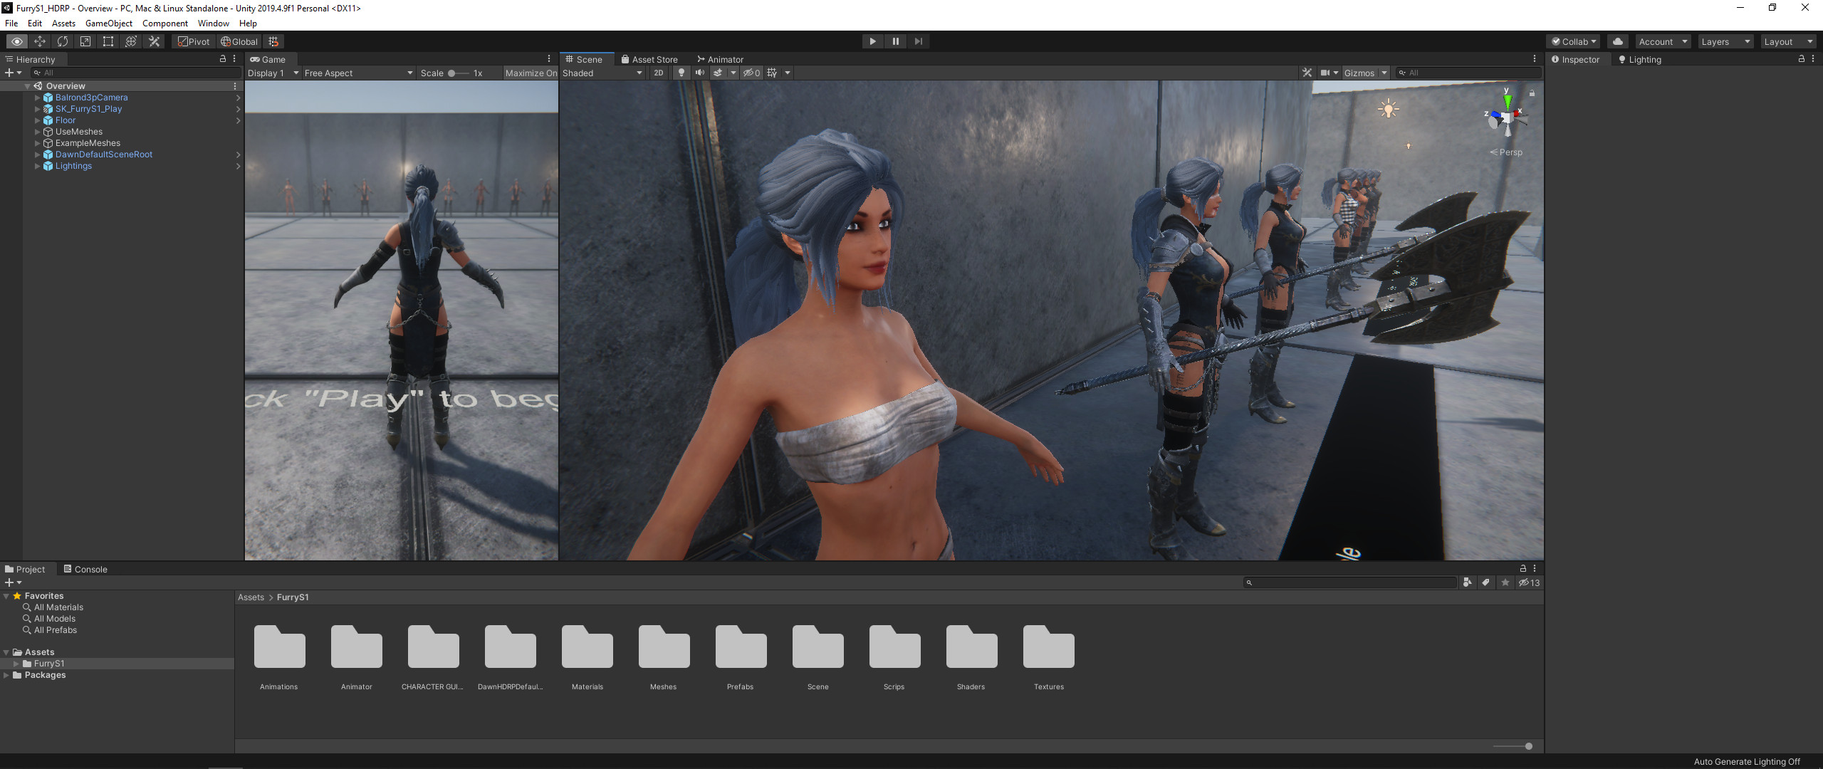
Task: Open the Gizmos dropdown arrow
Action: pyautogui.click(x=1384, y=73)
